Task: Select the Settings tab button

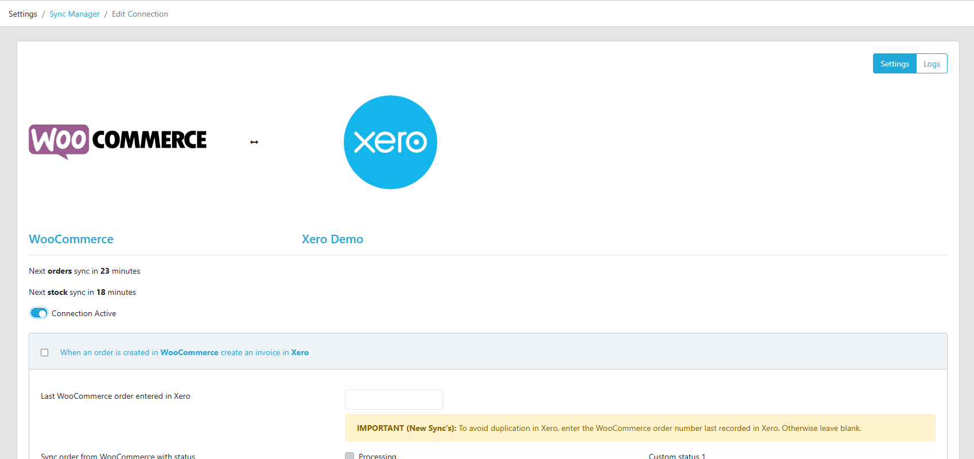Action: coord(895,64)
